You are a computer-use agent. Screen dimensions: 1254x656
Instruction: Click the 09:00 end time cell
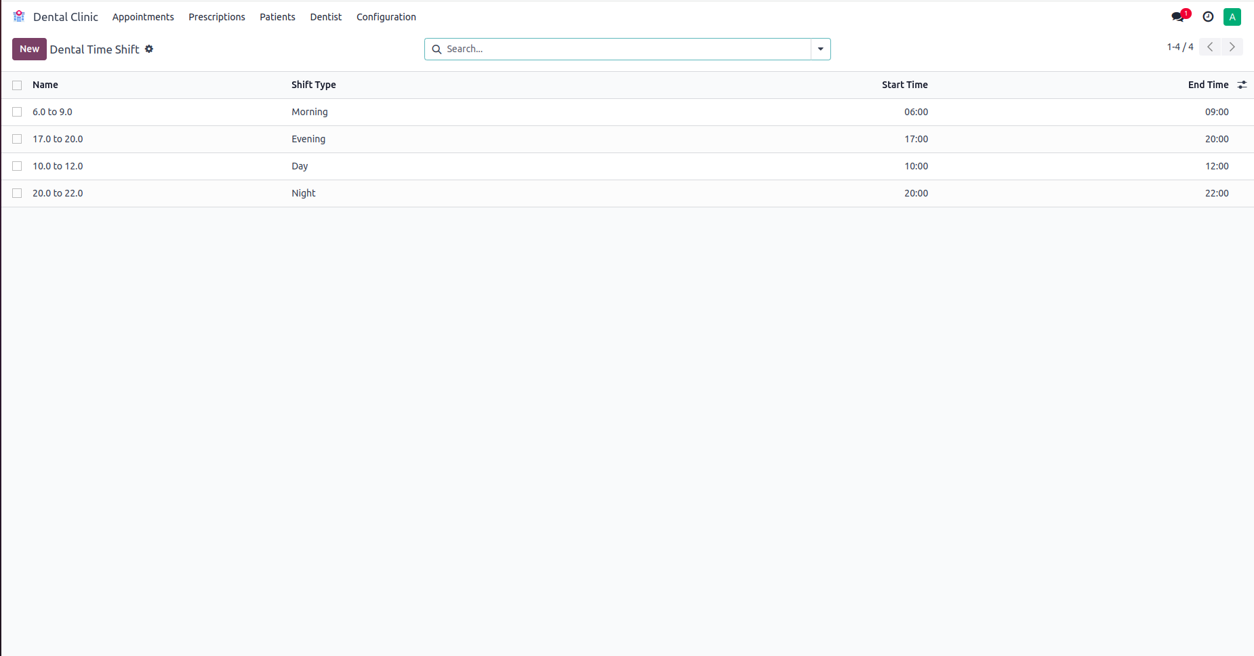pyautogui.click(x=1217, y=112)
